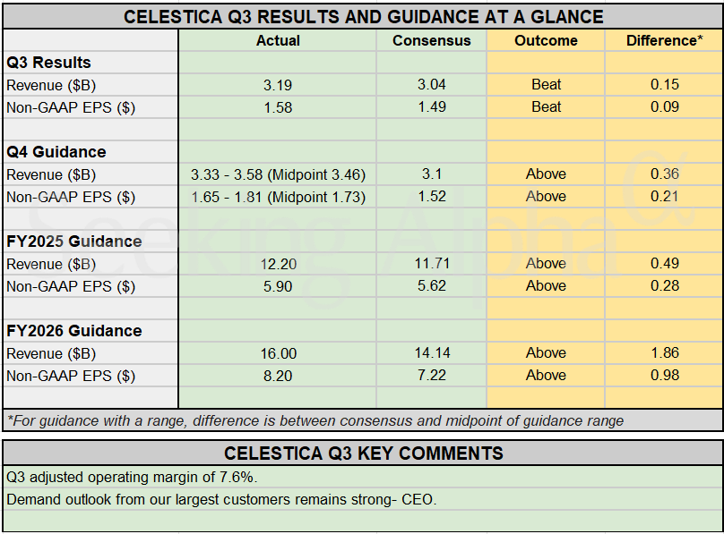The height and width of the screenshot is (534, 724).
Task: Click the Actual column header
Action: point(278,40)
